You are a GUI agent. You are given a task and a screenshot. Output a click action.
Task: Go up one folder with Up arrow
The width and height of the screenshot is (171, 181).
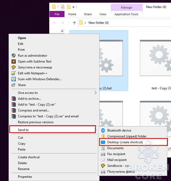[74, 23]
